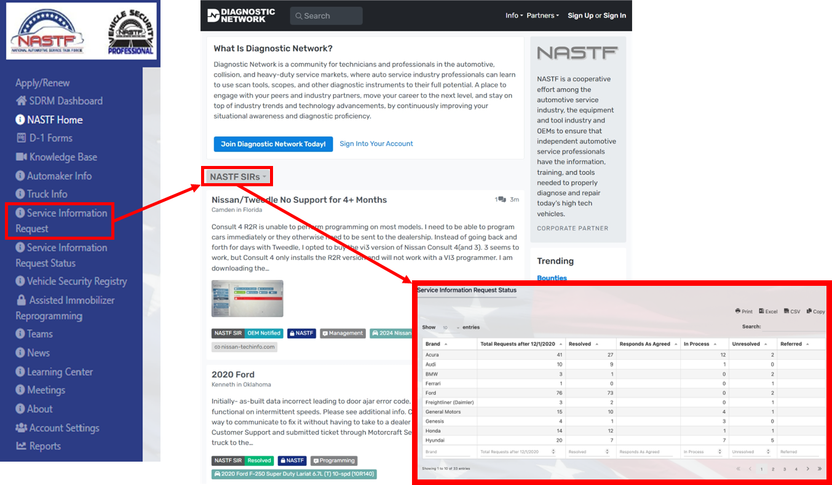Click the Bounties link under Trending
The image size is (832, 485).
pyautogui.click(x=552, y=278)
